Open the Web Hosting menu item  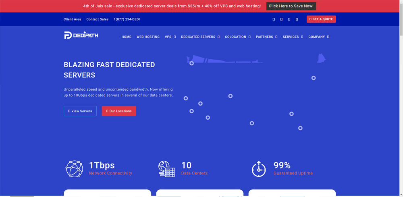[148, 37]
